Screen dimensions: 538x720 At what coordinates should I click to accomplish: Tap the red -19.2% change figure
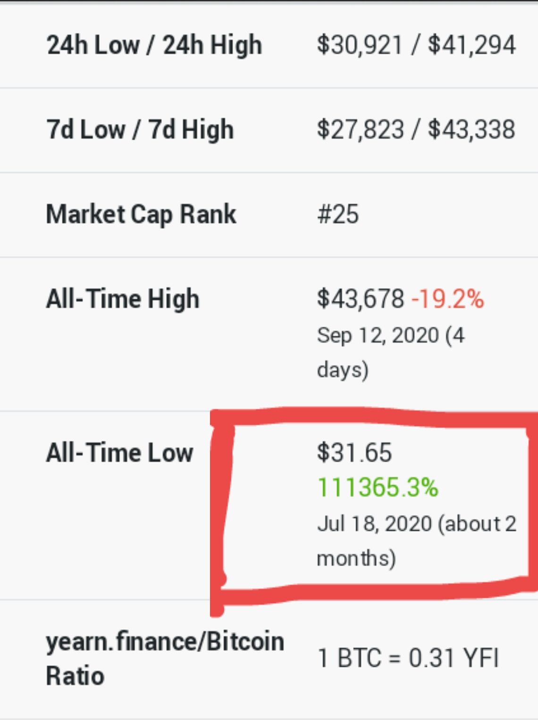(x=447, y=299)
